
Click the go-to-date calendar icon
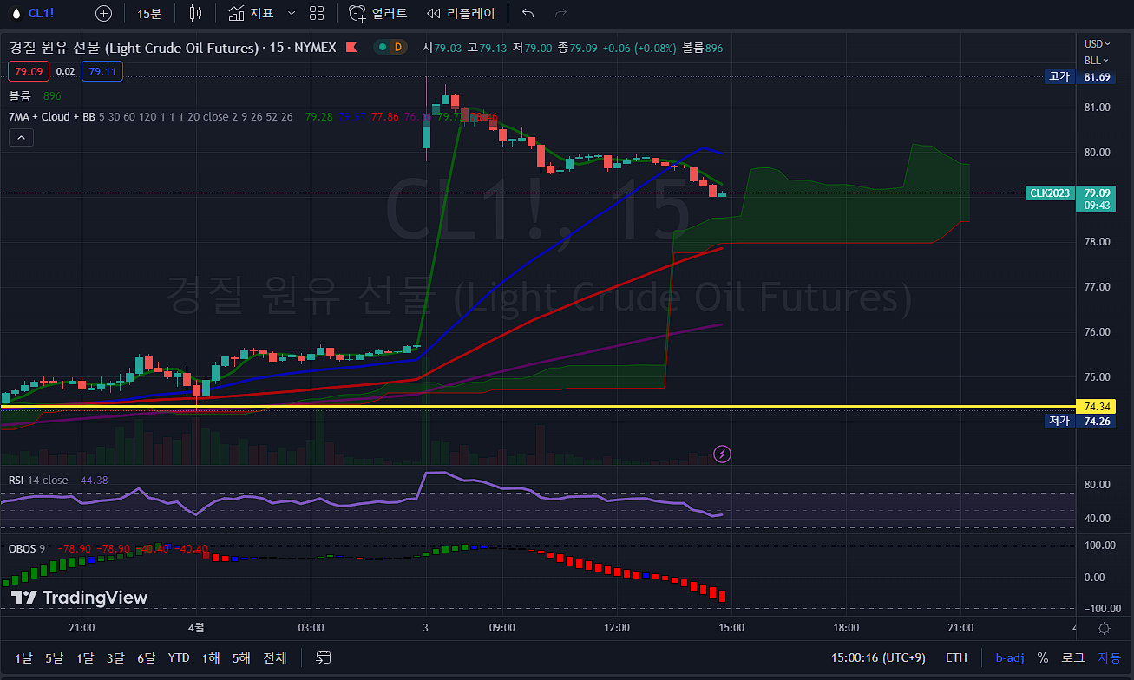[324, 657]
